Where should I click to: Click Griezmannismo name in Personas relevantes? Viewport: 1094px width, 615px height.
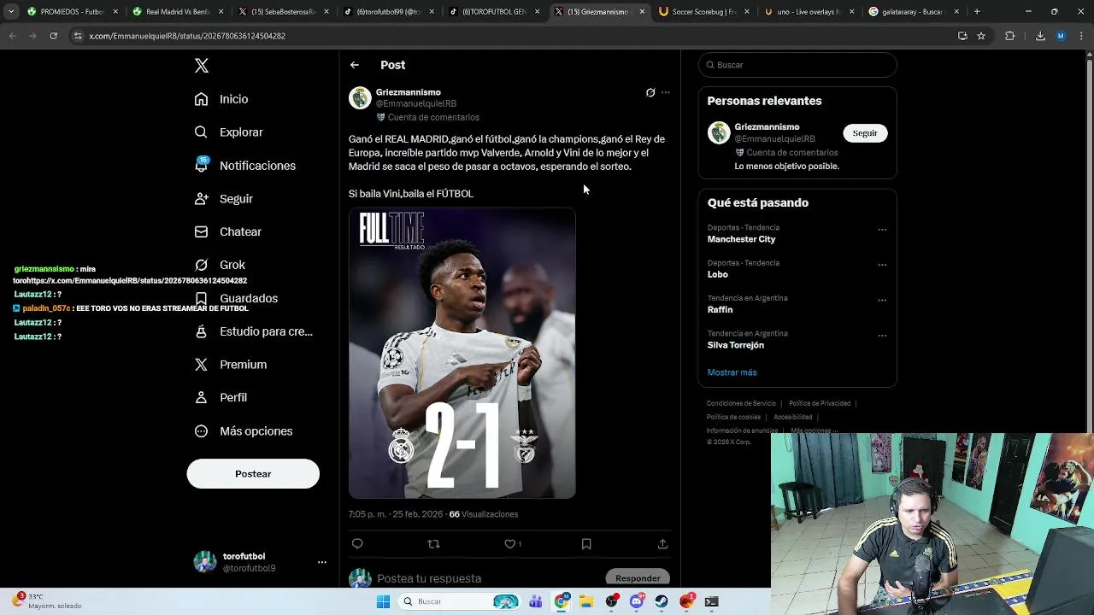click(x=767, y=127)
